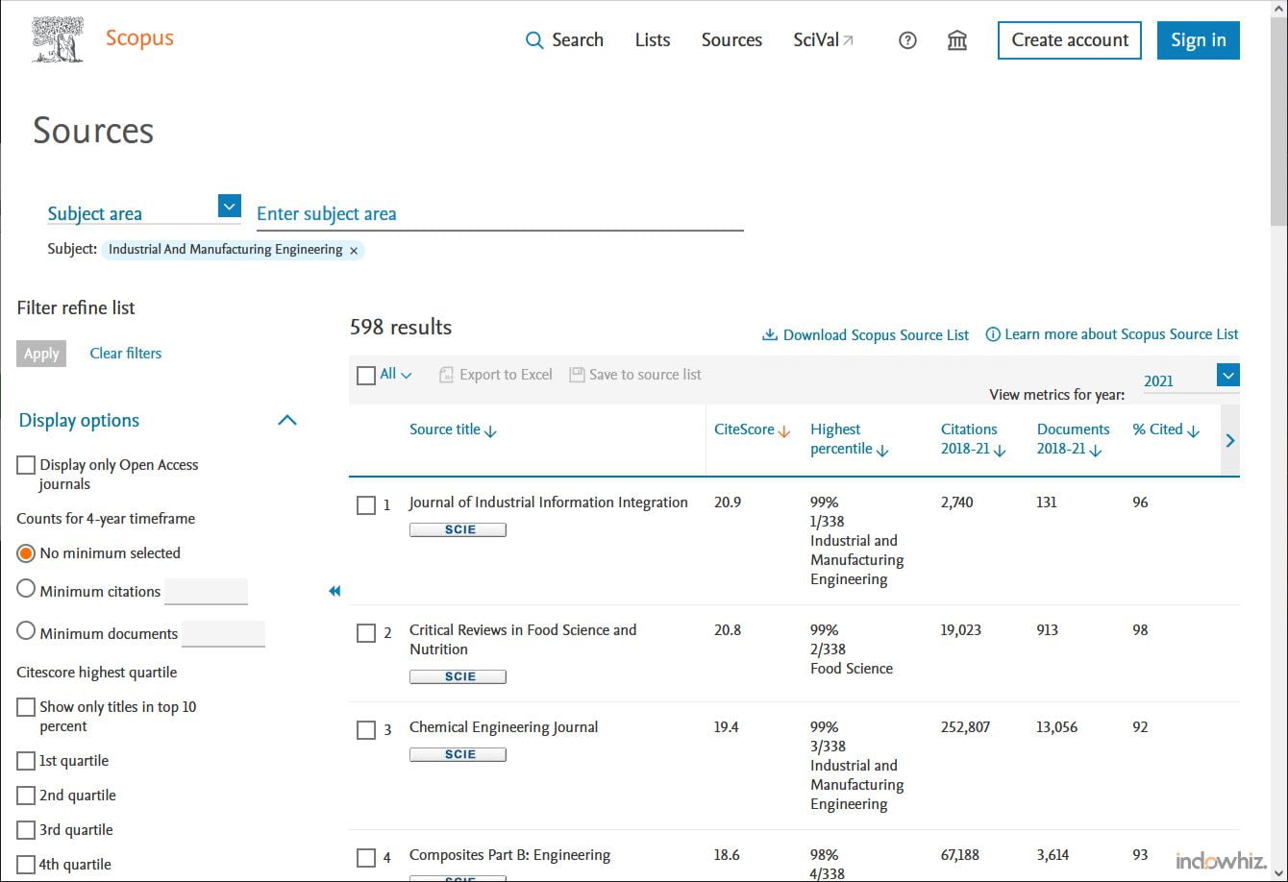Select row 4 Composites Part B checkbox

point(366,858)
